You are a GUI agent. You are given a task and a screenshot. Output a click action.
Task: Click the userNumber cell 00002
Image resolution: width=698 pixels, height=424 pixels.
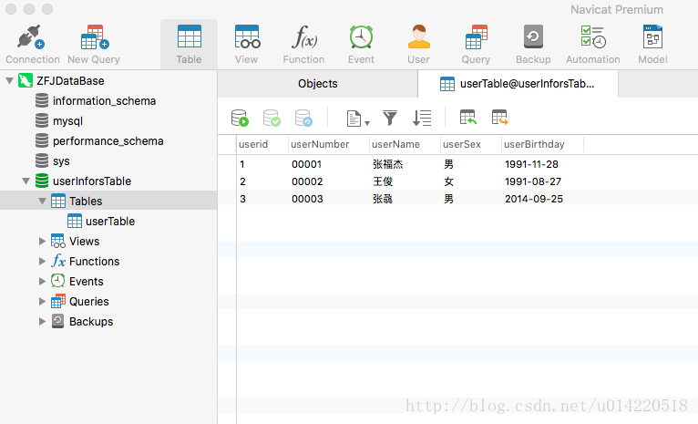point(307,181)
